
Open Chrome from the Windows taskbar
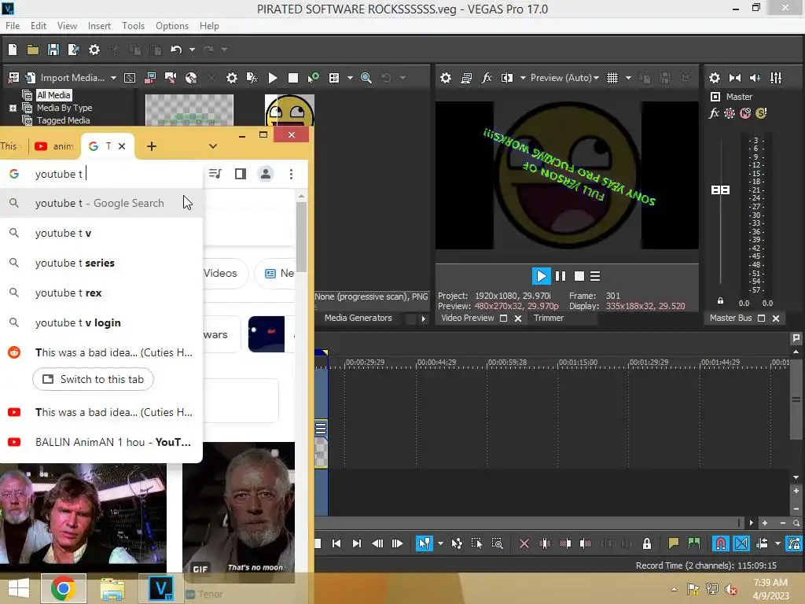coord(63,588)
